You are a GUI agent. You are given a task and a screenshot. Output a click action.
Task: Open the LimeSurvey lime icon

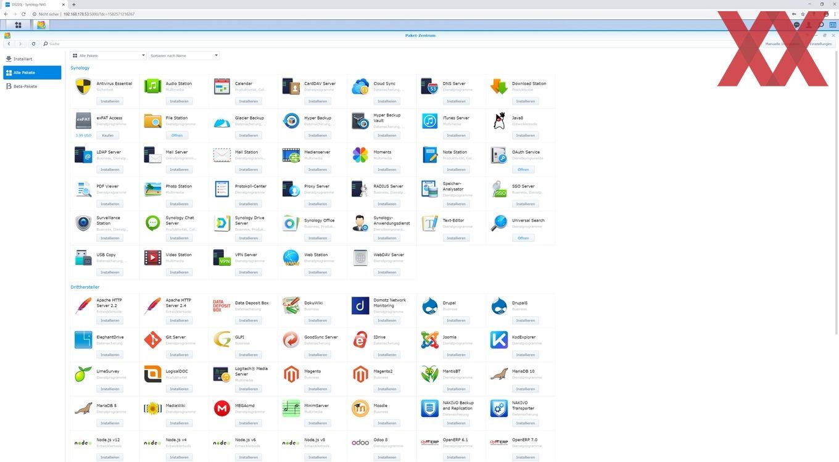point(83,374)
